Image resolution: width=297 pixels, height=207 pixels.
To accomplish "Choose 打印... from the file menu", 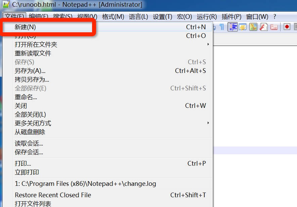I will coord(23,163).
